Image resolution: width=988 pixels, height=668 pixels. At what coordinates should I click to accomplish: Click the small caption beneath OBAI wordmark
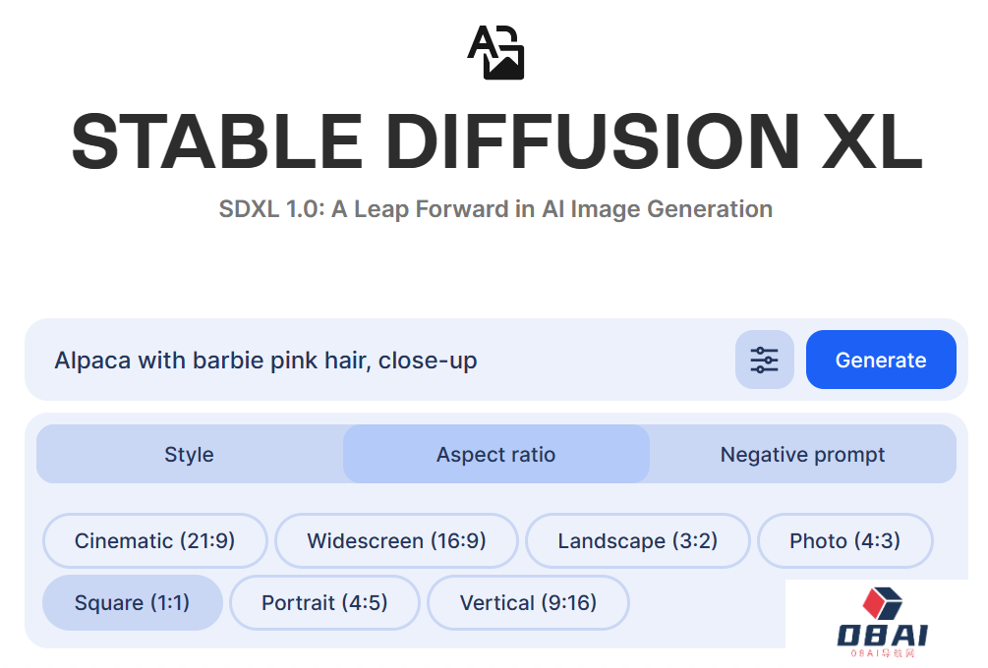pos(883,654)
